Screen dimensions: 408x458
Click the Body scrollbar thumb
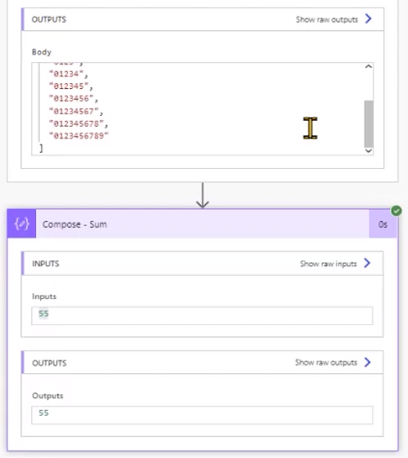pos(369,124)
